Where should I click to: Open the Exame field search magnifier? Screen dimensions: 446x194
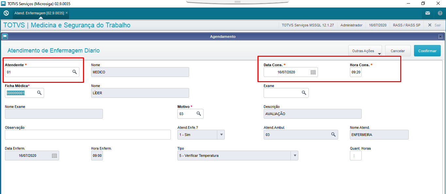click(x=304, y=93)
